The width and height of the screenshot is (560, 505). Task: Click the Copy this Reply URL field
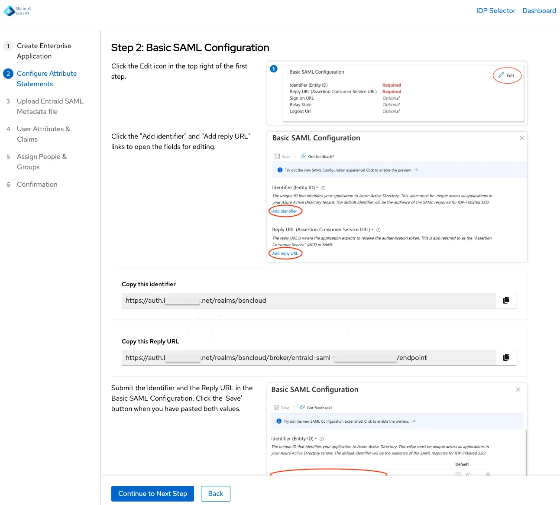click(309, 358)
